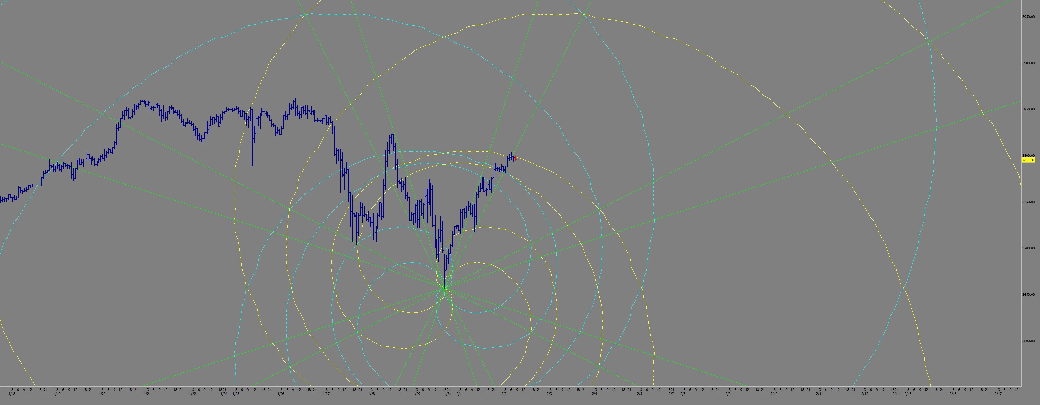Image resolution: width=1040 pixels, height=405 pixels.
Task: Select the 2/7 date label on time axis
Action: pos(671,394)
